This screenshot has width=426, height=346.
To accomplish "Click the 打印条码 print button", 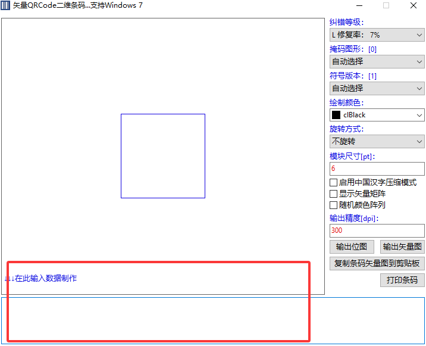I will [x=402, y=280].
